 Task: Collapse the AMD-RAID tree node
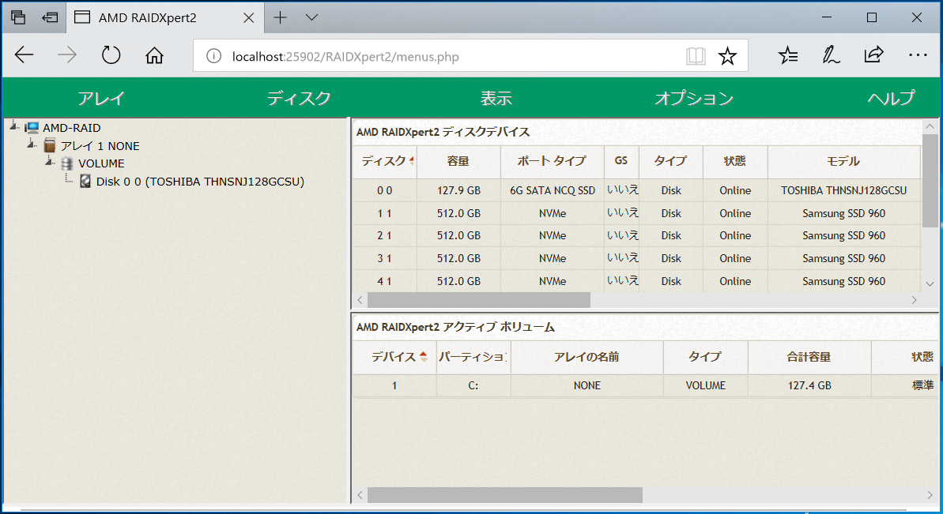click(13, 126)
